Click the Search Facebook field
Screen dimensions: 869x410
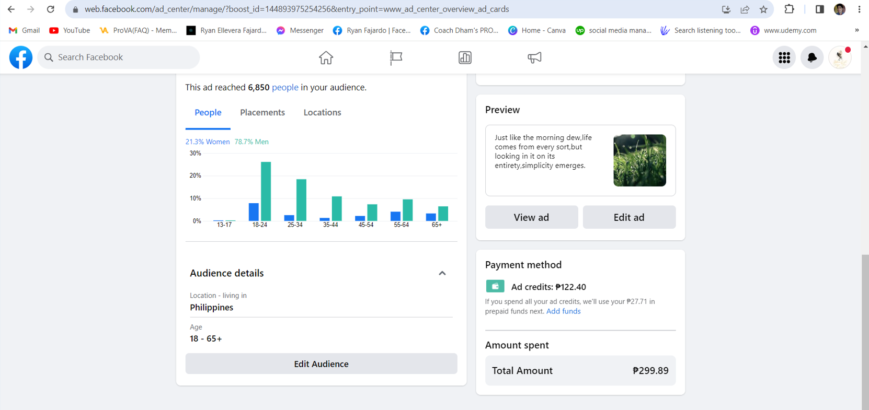coord(119,57)
